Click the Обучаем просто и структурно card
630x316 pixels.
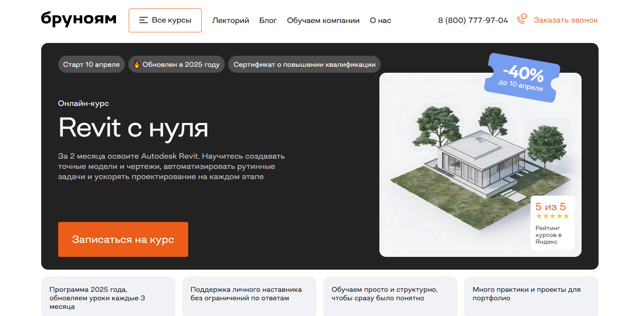click(390, 296)
